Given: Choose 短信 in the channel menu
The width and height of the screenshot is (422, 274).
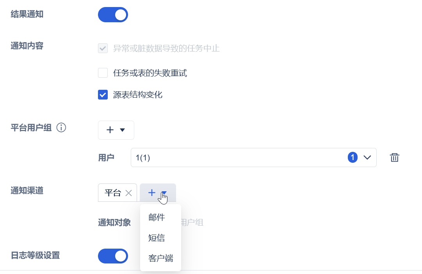Looking at the screenshot, I should pyautogui.click(x=157, y=238).
